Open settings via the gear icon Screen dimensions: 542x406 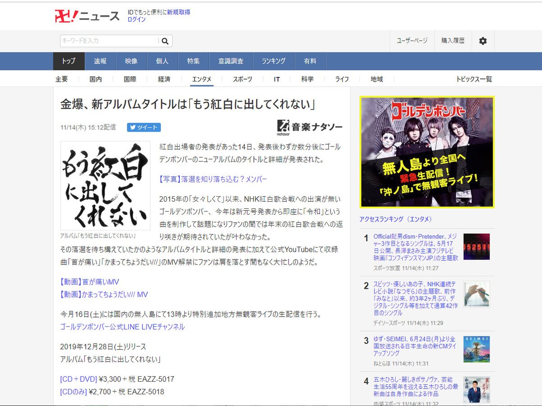click(483, 41)
